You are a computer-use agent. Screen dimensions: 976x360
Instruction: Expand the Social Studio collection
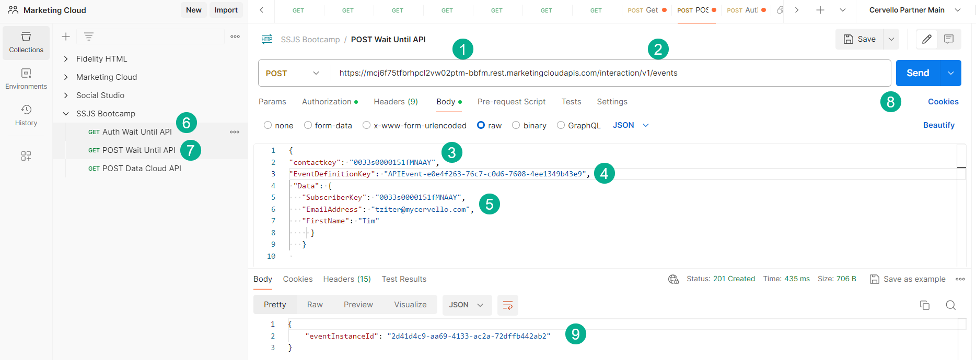coord(66,95)
